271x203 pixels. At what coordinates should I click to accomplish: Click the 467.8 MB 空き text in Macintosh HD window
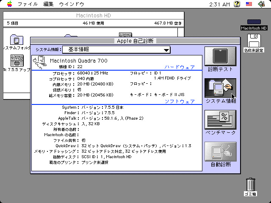pos(168,23)
